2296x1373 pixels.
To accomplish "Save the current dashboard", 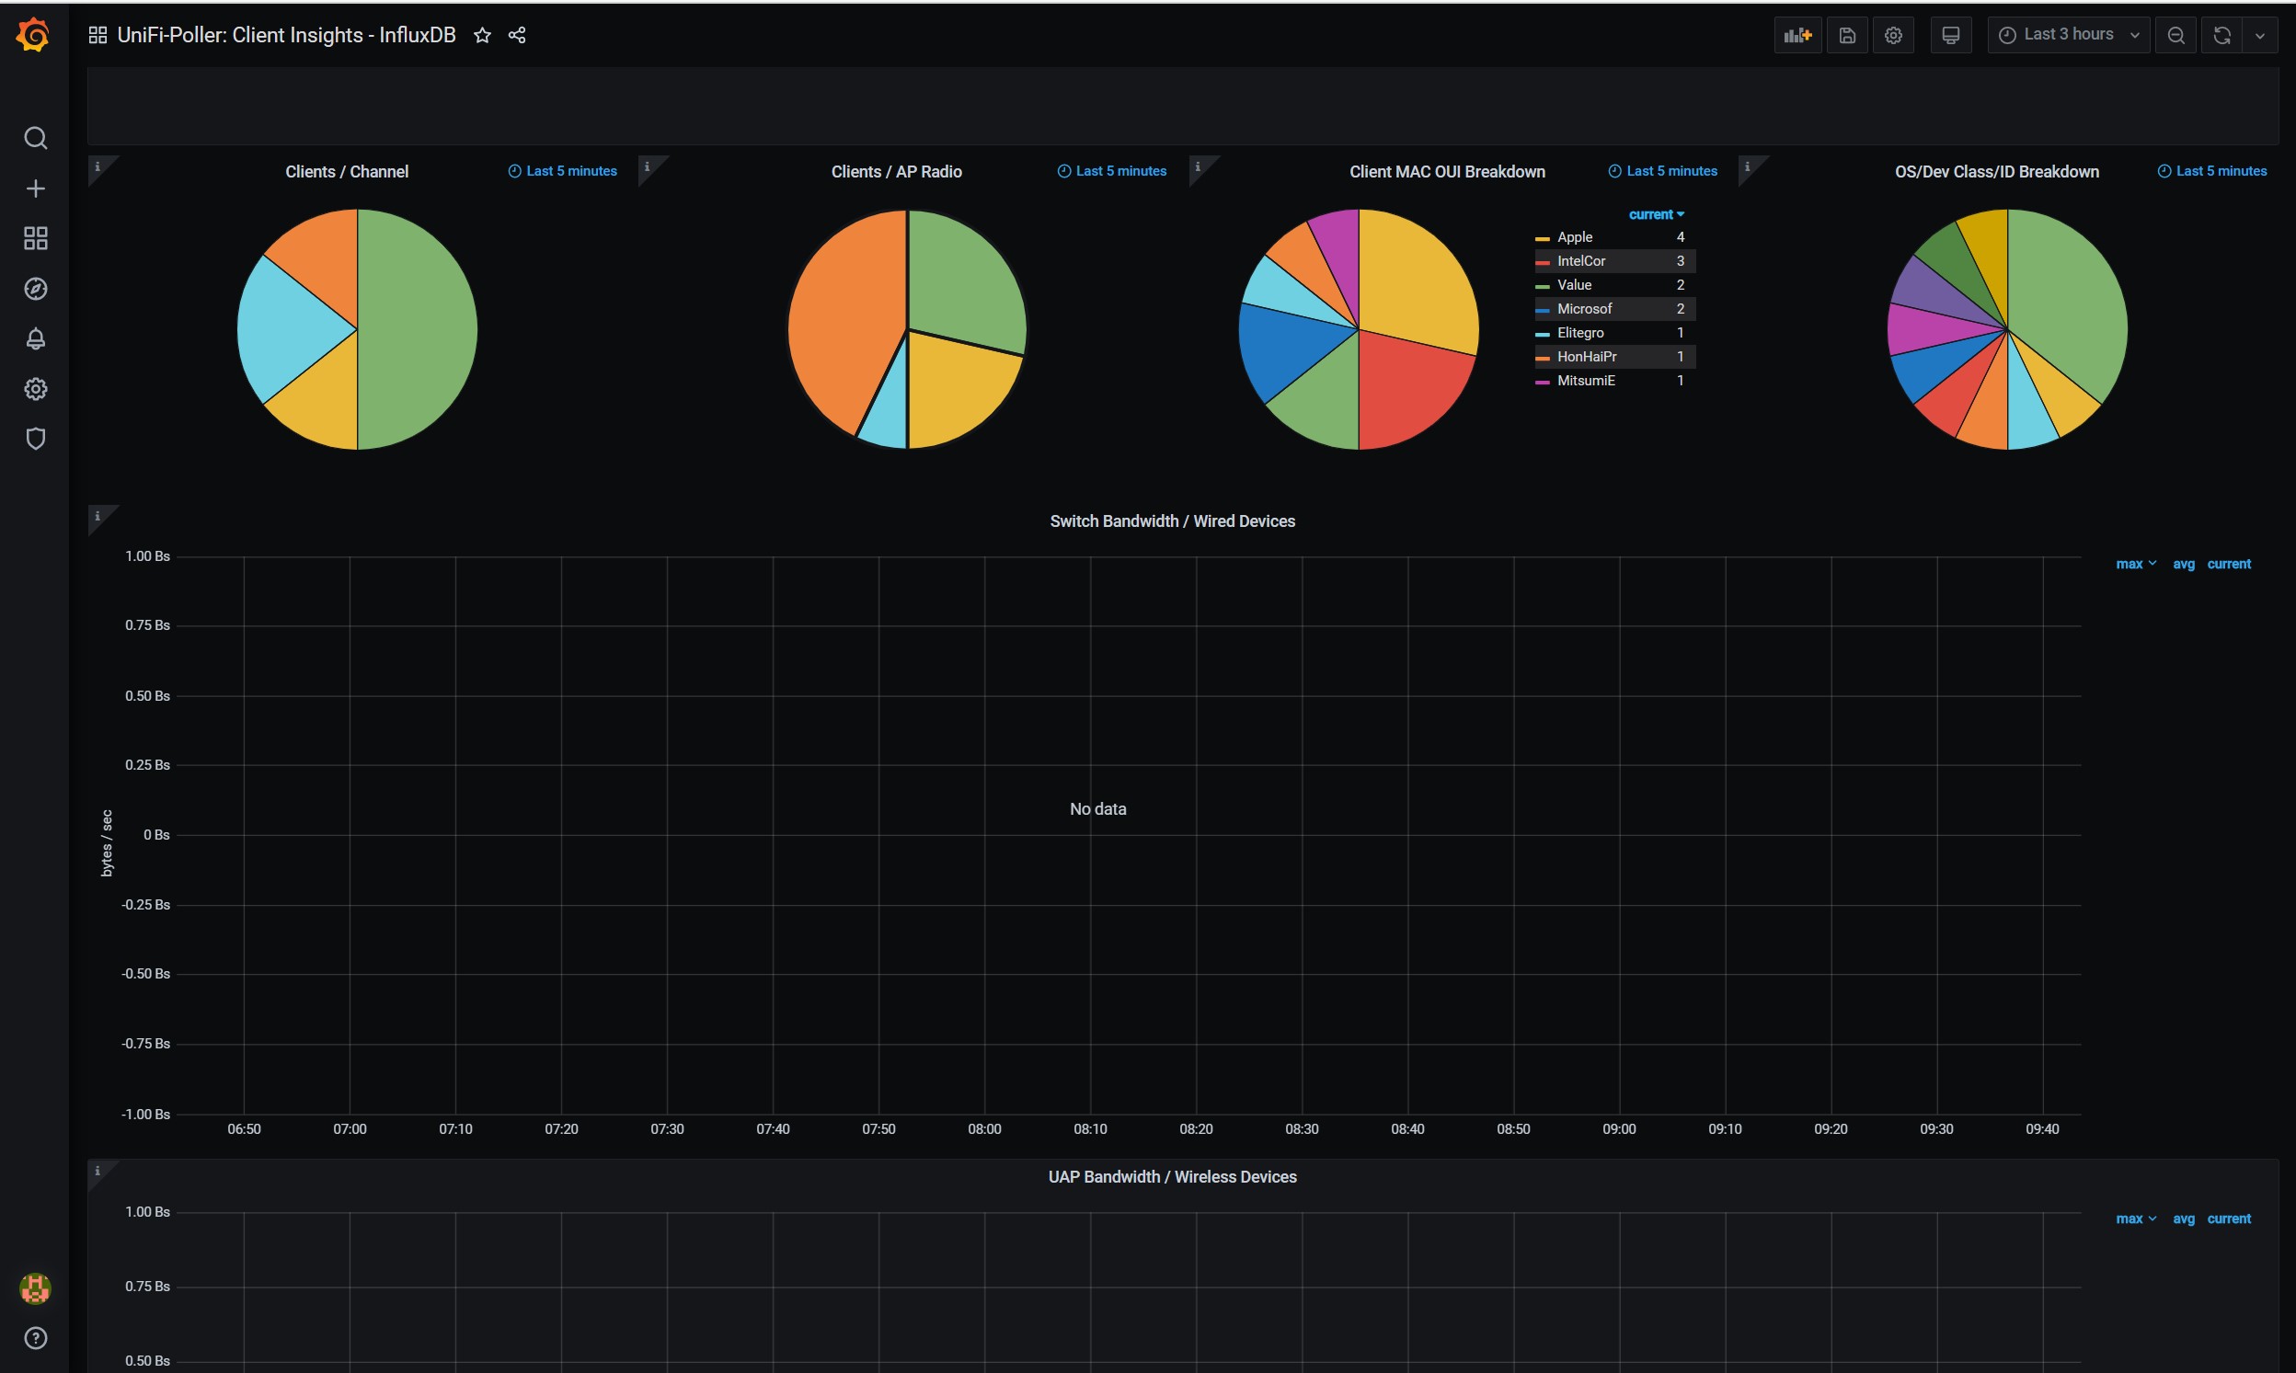I will [x=1846, y=34].
